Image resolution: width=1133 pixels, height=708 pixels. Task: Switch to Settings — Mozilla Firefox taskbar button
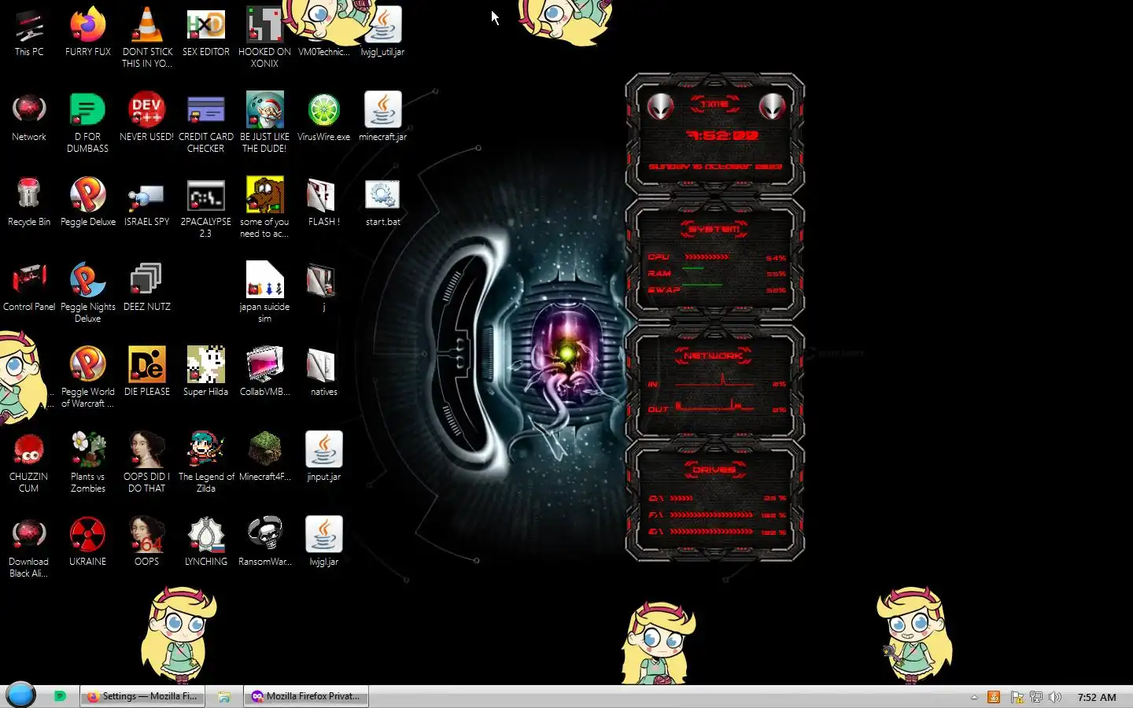142,696
